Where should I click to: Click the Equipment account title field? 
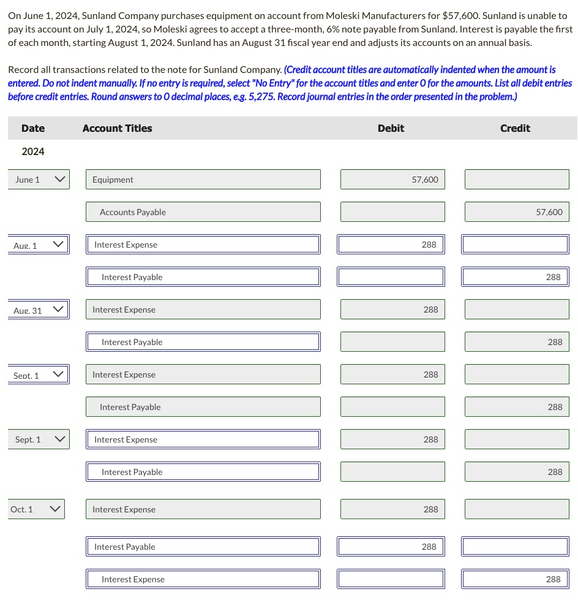coord(203,179)
